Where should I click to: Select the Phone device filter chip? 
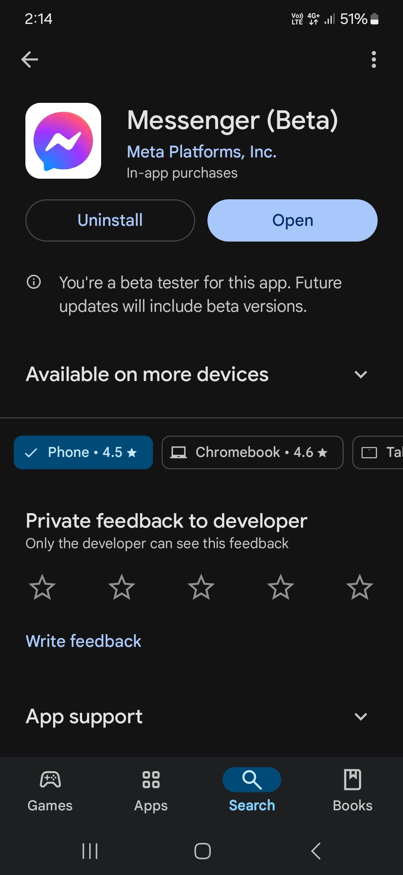[83, 452]
